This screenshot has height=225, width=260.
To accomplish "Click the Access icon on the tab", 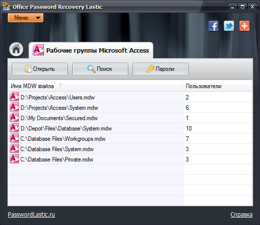I will click(x=38, y=50).
